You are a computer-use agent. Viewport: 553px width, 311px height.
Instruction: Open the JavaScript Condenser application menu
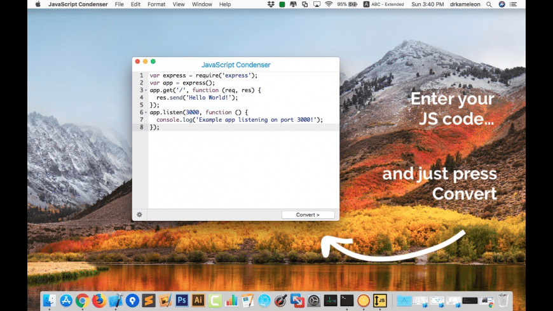click(x=78, y=4)
